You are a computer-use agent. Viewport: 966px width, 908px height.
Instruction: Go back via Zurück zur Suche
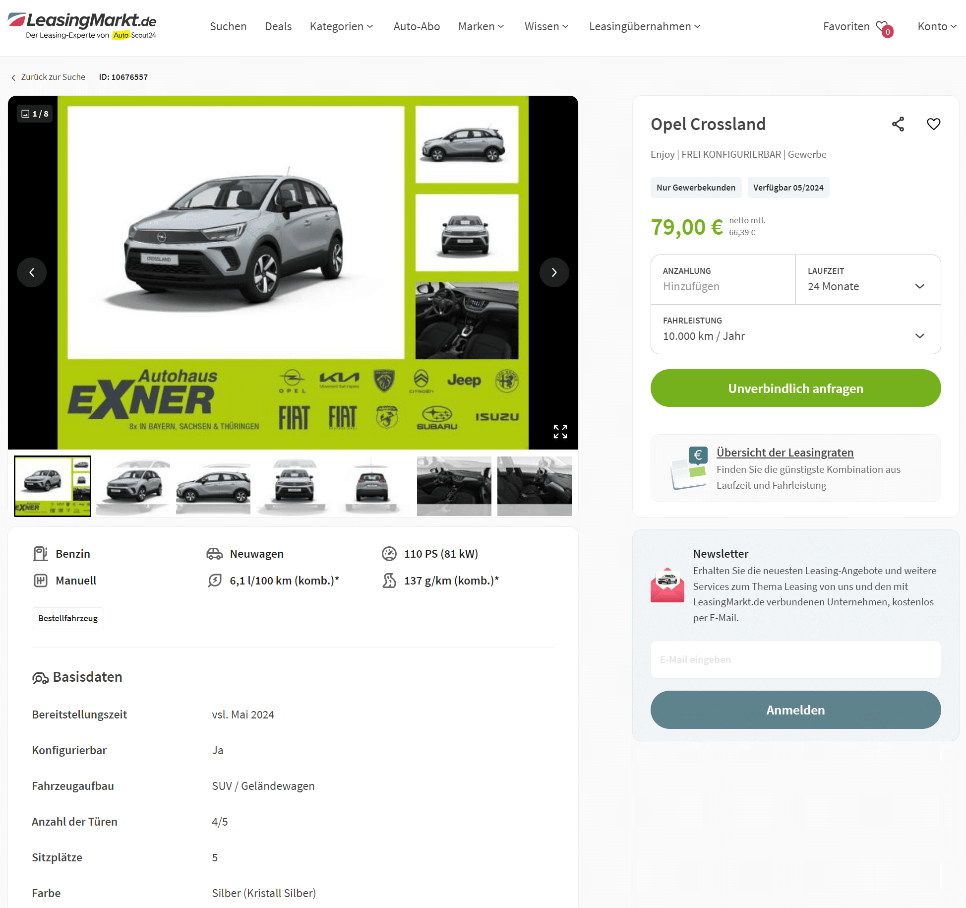click(x=48, y=77)
